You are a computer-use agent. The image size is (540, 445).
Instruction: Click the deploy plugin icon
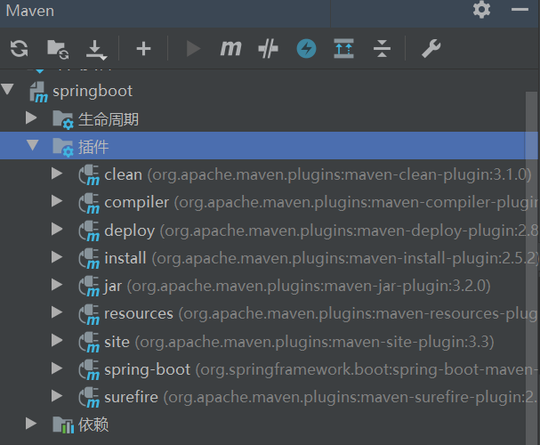[89, 231]
